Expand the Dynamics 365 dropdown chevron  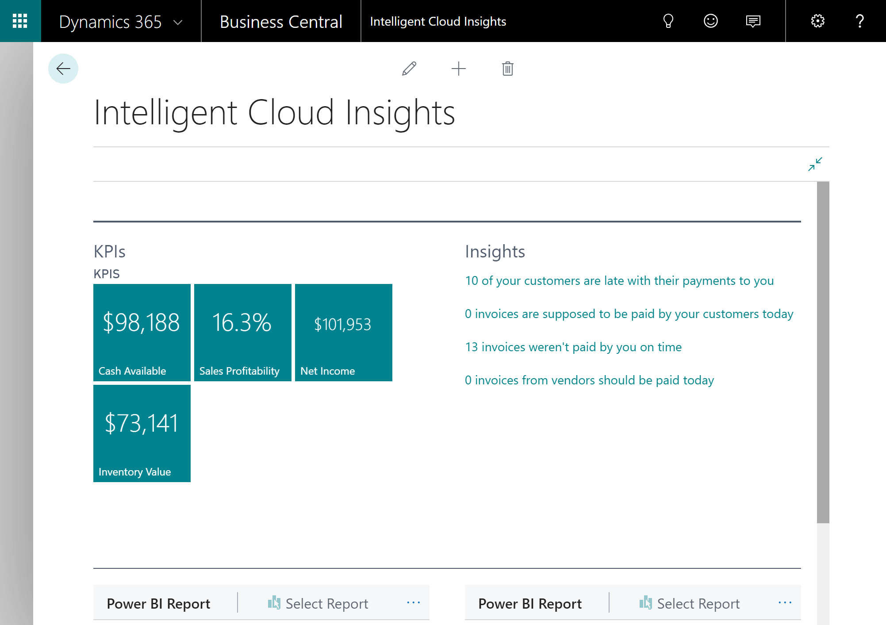[178, 22]
